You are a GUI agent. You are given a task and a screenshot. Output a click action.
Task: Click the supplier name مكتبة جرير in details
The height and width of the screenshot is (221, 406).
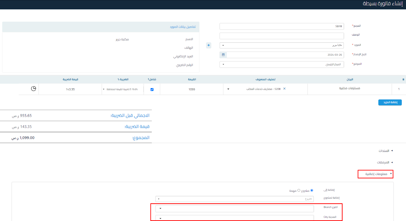point(122,39)
